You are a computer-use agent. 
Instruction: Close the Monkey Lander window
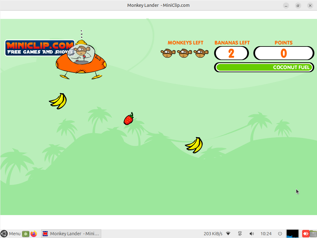(310, 6)
